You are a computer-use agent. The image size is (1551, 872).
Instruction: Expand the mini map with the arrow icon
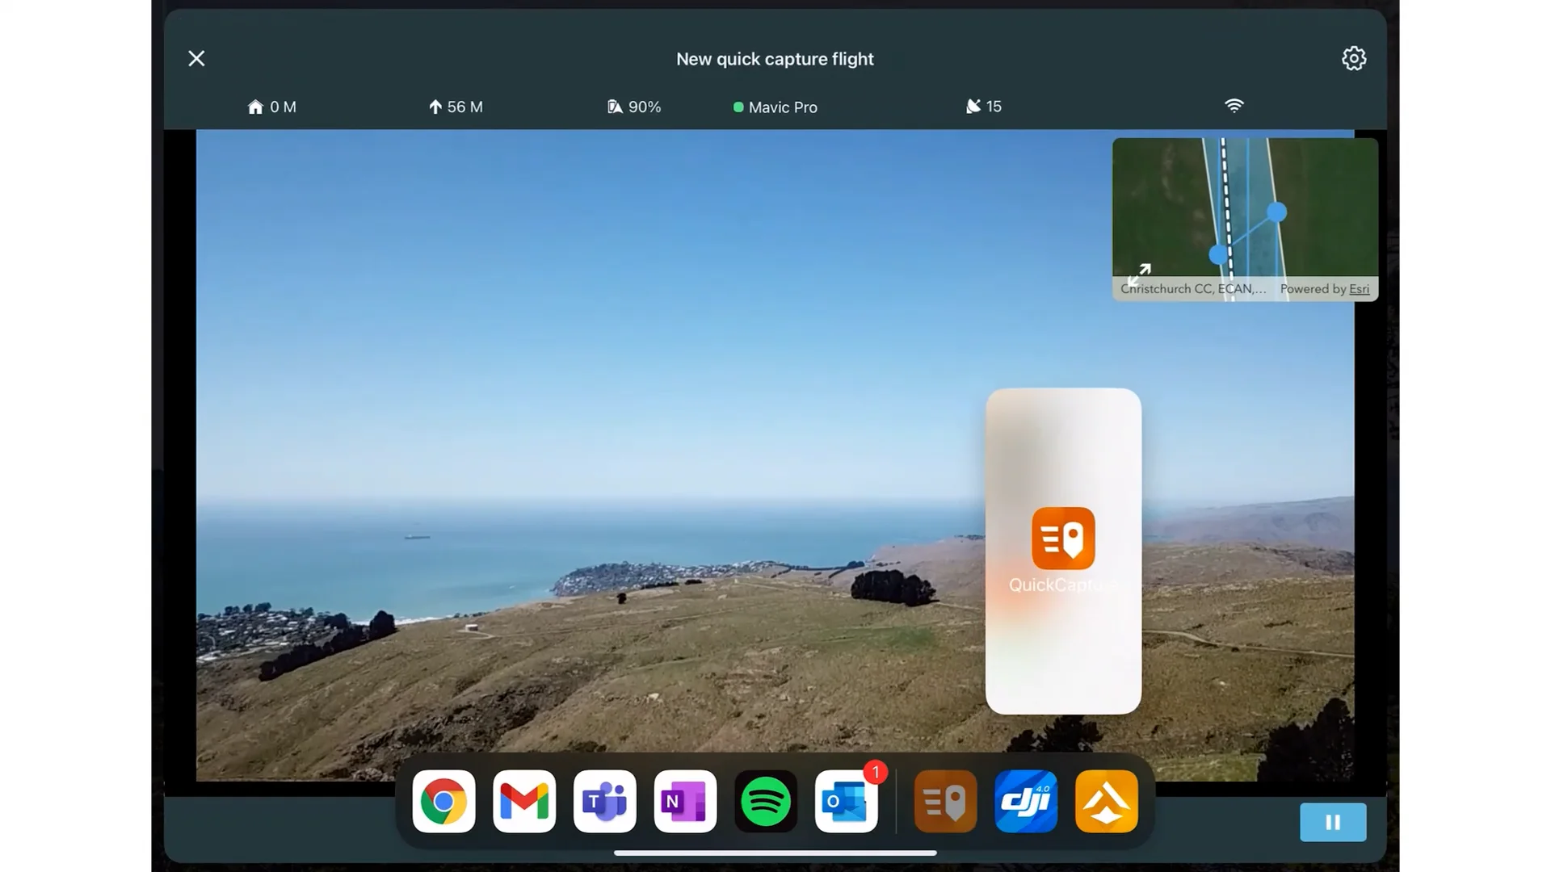pos(1139,274)
